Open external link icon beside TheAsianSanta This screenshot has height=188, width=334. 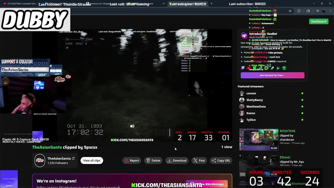[x=73, y=158]
